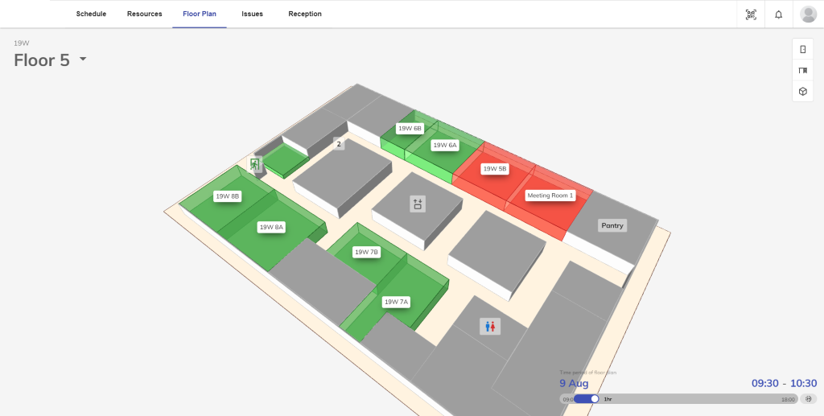Click the Pantry room label
Screen dimensions: 824x416
(612, 225)
